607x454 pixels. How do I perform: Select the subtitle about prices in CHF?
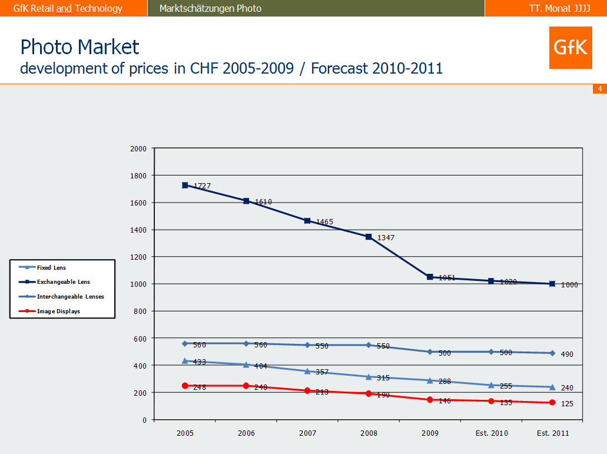(231, 68)
